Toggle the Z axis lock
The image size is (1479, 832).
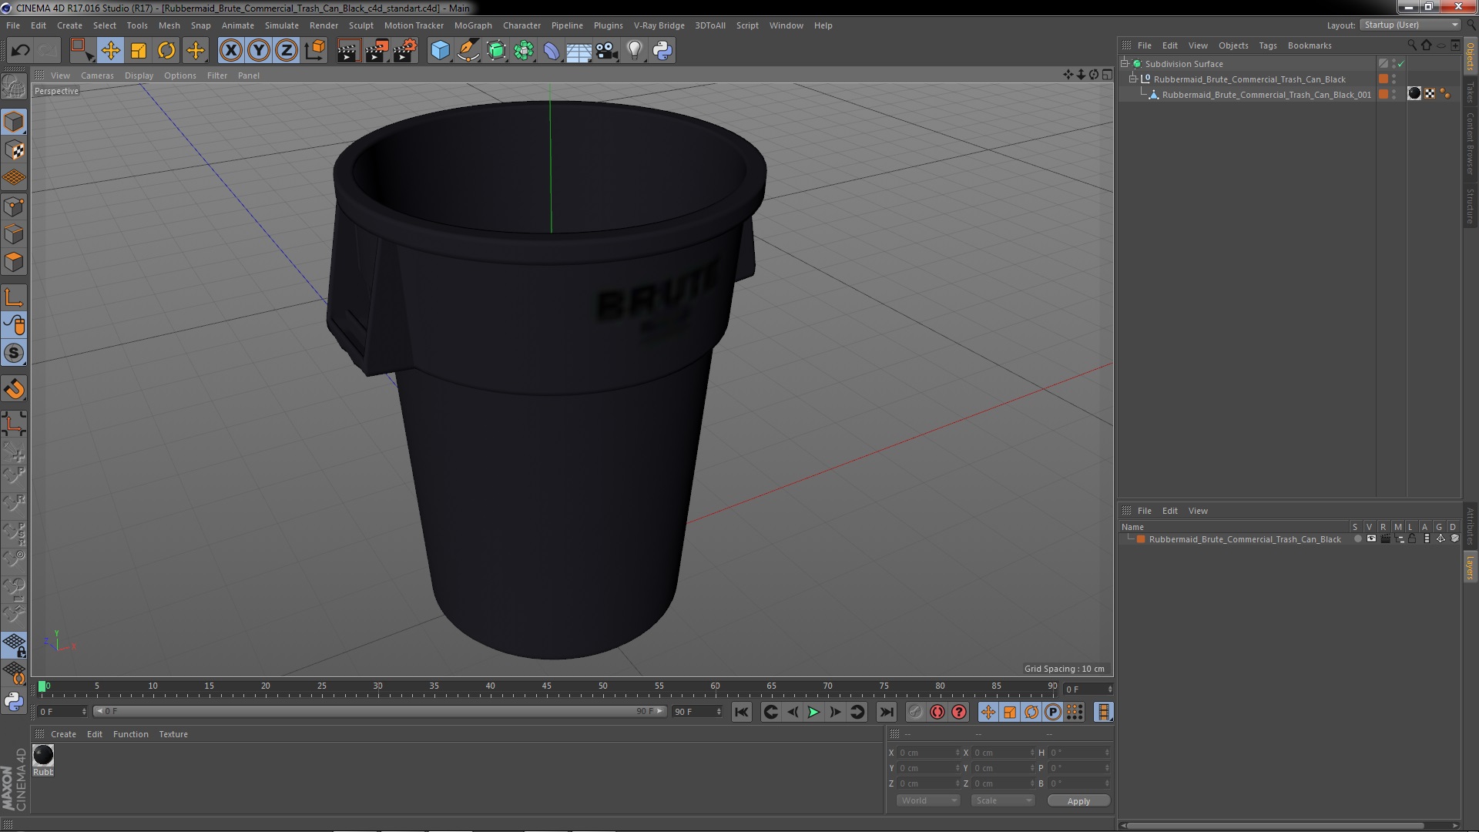click(x=287, y=51)
